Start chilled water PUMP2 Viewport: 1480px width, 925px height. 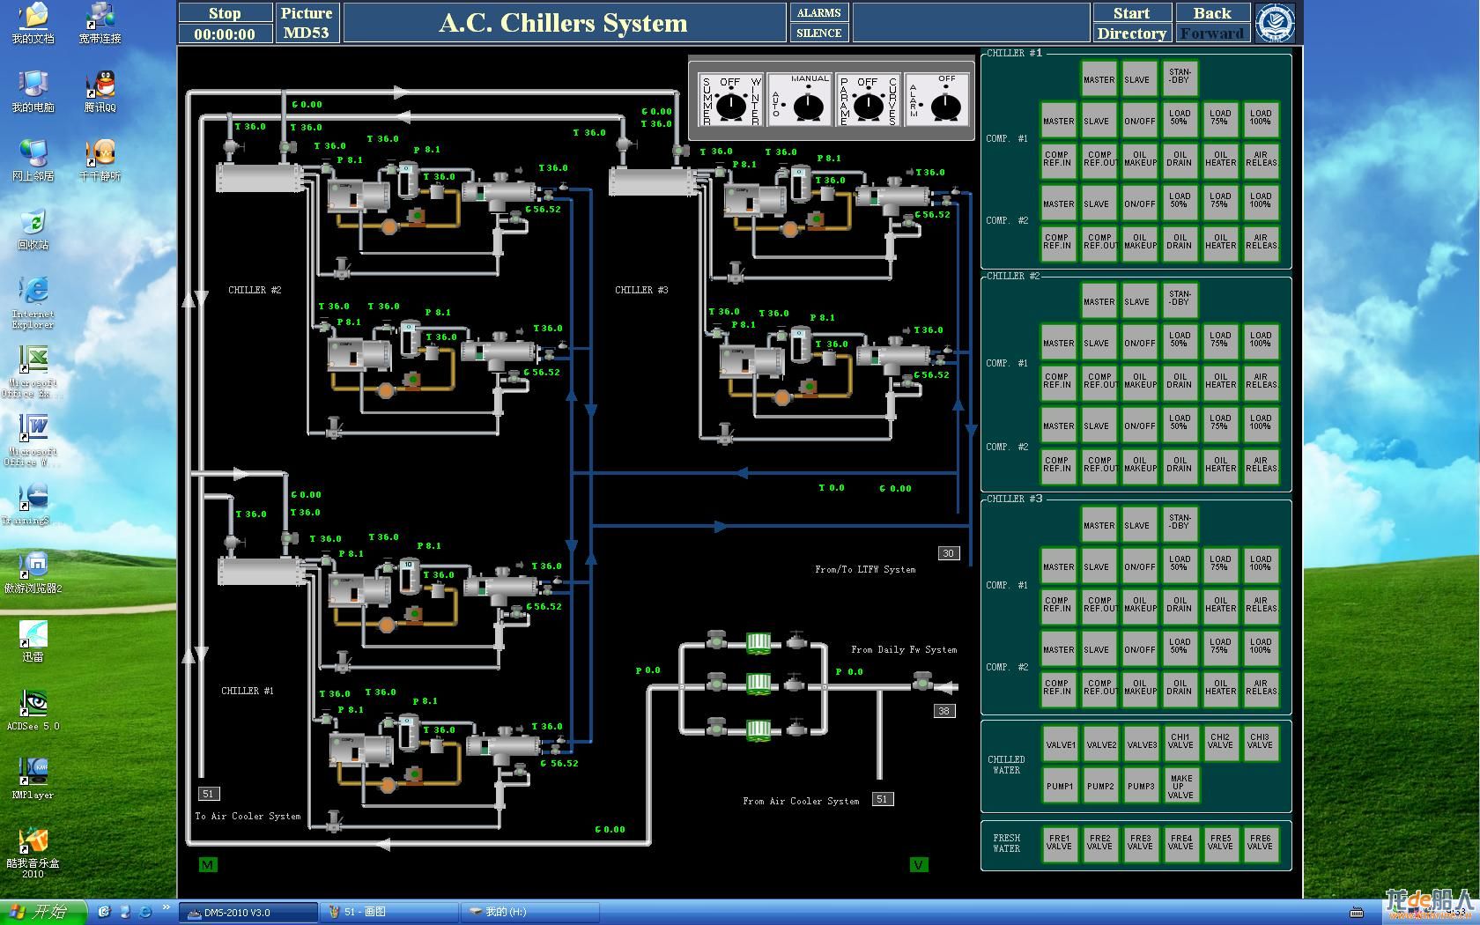coord(1100,786)
